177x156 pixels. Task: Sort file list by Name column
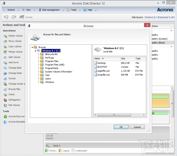pyautogui.click(x=97, y=59)
